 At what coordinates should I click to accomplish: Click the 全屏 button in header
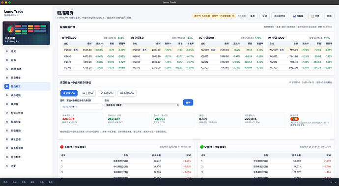point(265,16)
